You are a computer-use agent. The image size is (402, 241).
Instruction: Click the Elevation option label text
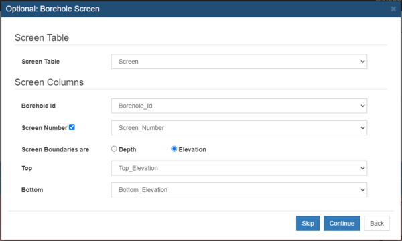(192, 149)
